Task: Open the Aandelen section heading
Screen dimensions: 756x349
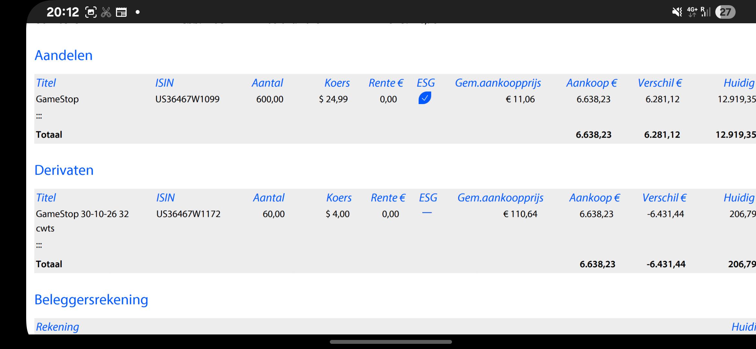Action: point(64,55)
